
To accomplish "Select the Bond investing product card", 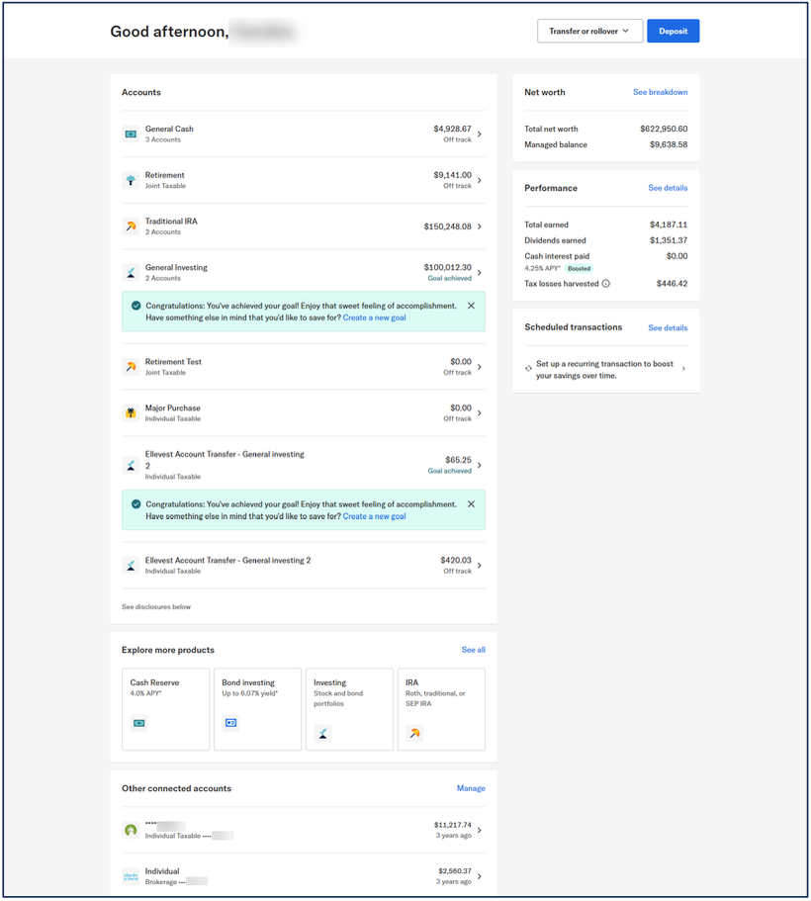I will pyautogui.click(x=257, y=709).
